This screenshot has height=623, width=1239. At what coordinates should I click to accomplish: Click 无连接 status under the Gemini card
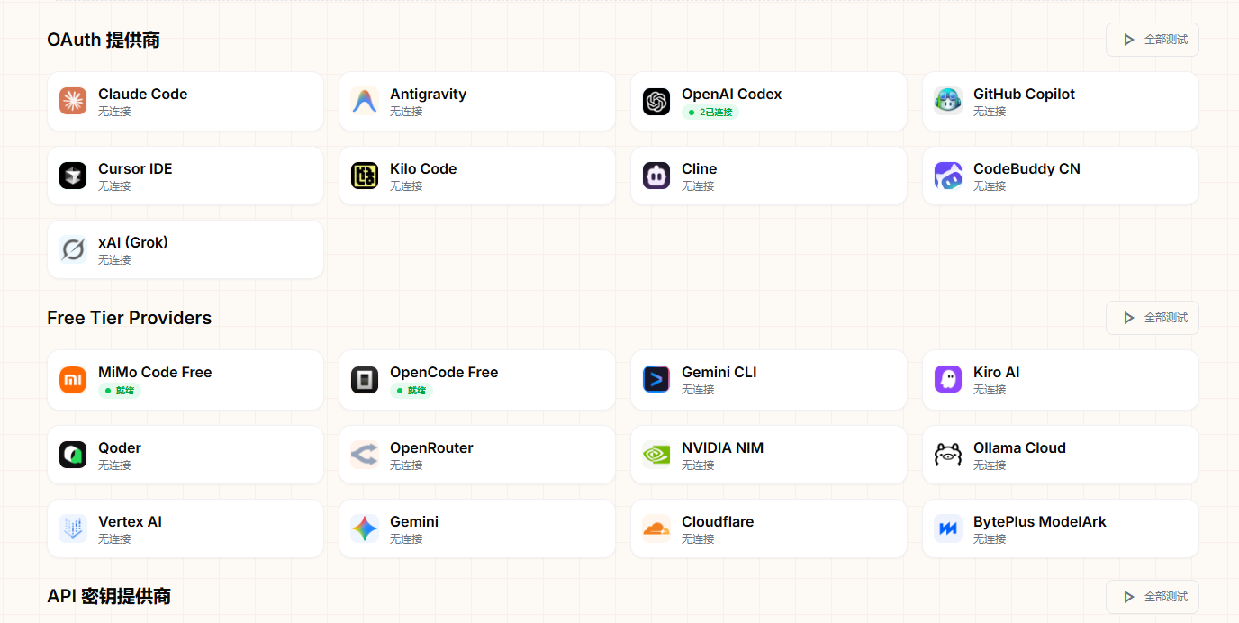[406, 539]
